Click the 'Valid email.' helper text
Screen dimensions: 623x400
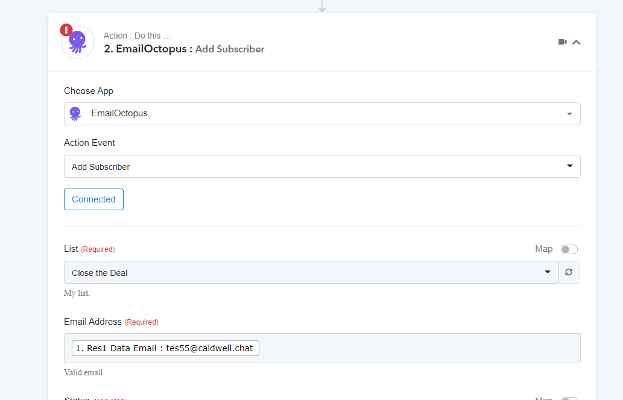point(84,372)
